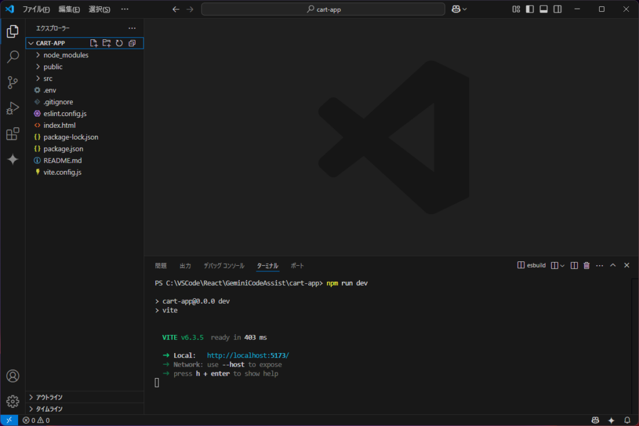The width and height of the screenshot is (639, 426).
Task: Open the Copilot status icon in status bar
Action: pyautogui.click(x=595, y=420)
